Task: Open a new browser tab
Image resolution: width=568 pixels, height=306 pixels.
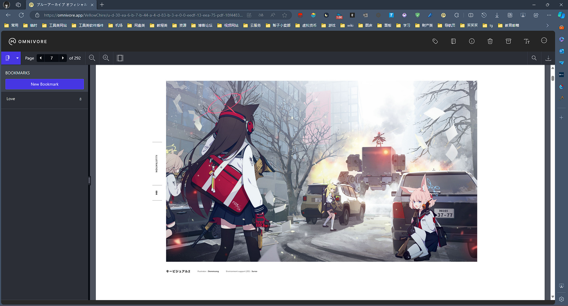Action: 102,5
